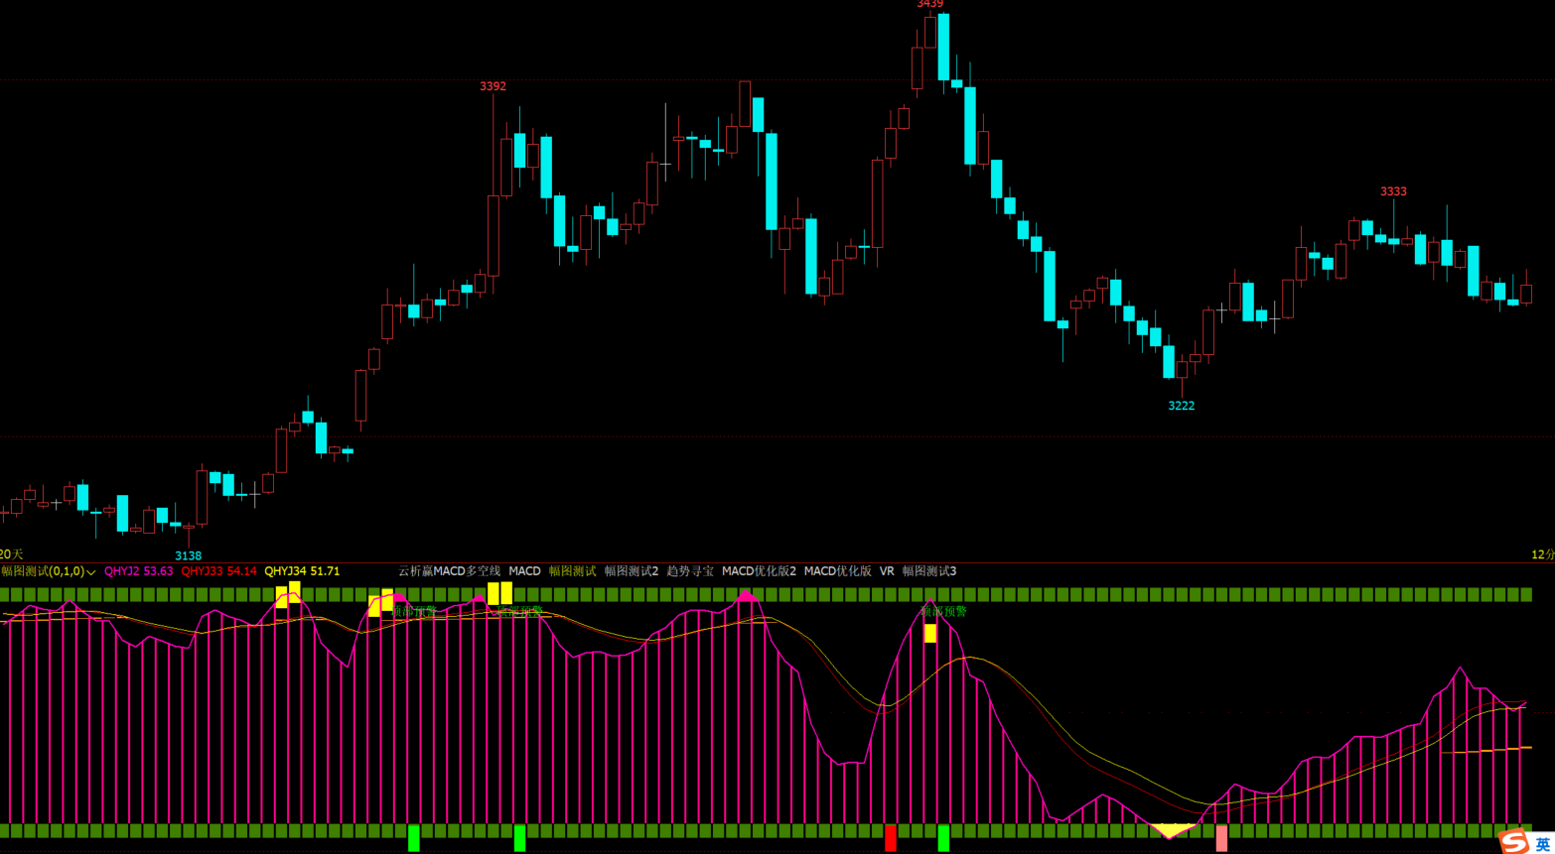Click the 20天 period label at chart left
Image resolution: width=1555 pixels, height=854 pixels.
click(11, 554)
